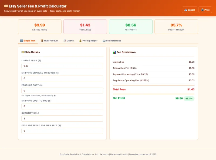Click the Fee Breakdown bar chart icon
This screenshot has height=160, width=216.
114,52
